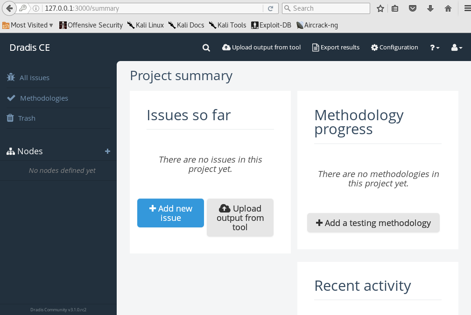Open the user account dropdown
This screenshot has height=315, width=471.
click(x=457, y=48)
